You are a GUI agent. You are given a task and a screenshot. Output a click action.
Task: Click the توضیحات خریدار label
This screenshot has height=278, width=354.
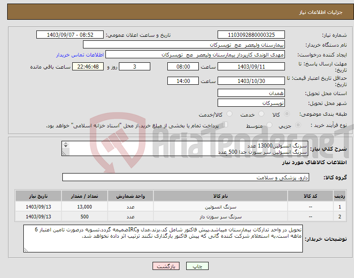326,239
